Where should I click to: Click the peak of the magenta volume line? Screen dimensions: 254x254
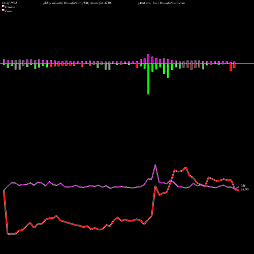point(155,165)
